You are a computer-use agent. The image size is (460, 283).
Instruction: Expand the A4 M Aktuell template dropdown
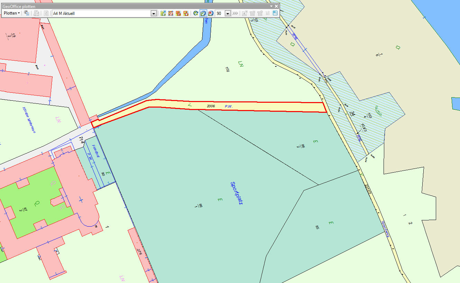point(154,13)
